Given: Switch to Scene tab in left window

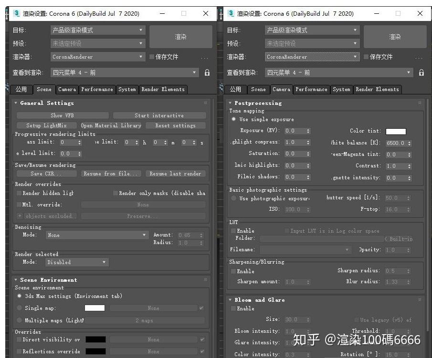Looking at the screenshot, I should coord(44,89).
